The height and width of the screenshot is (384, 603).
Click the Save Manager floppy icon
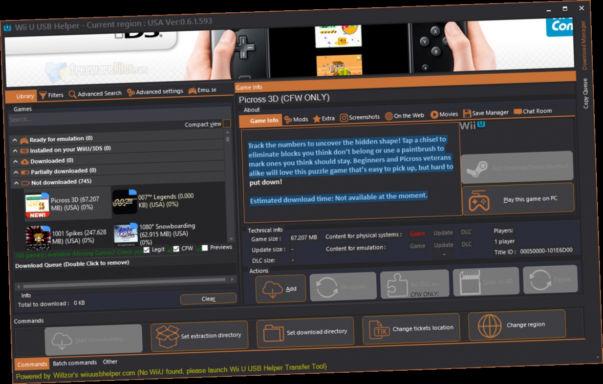tap(467, 113)
